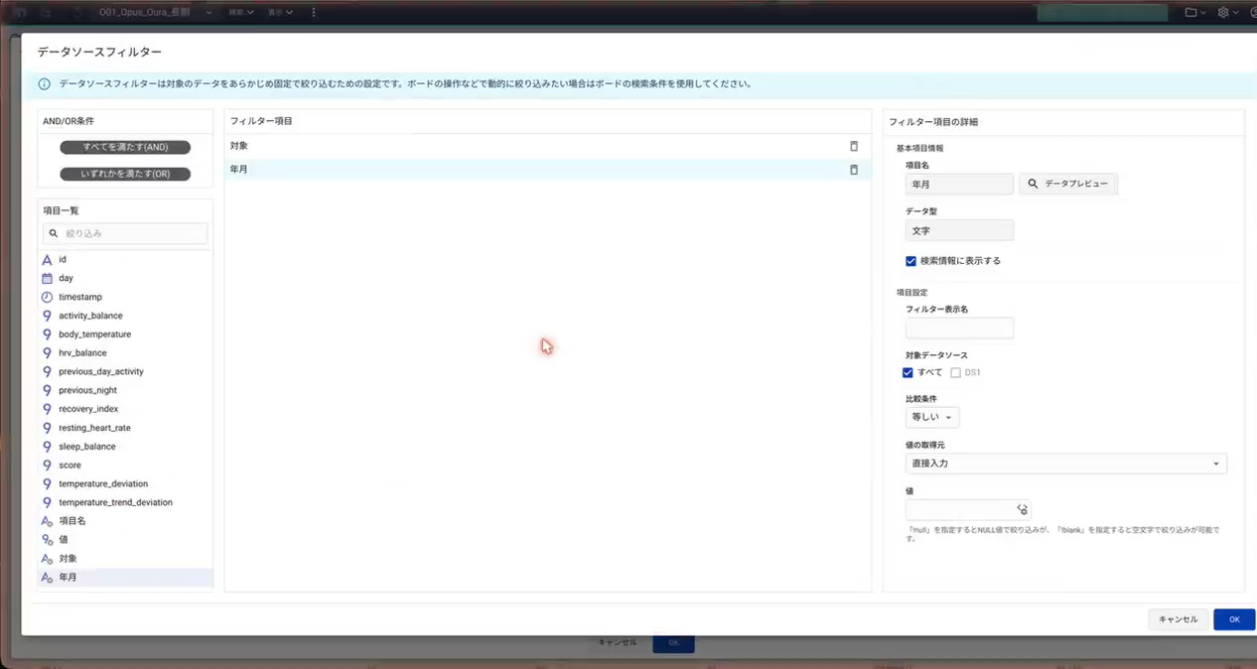Check the DS1 data source checkbox
Screen dimensions: 1257x669
tap(955, 373)
